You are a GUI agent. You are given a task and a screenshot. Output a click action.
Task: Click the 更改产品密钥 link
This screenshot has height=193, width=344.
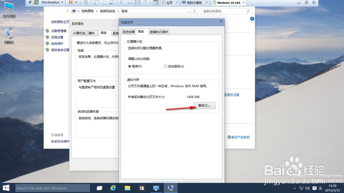(x=240, y=138)
